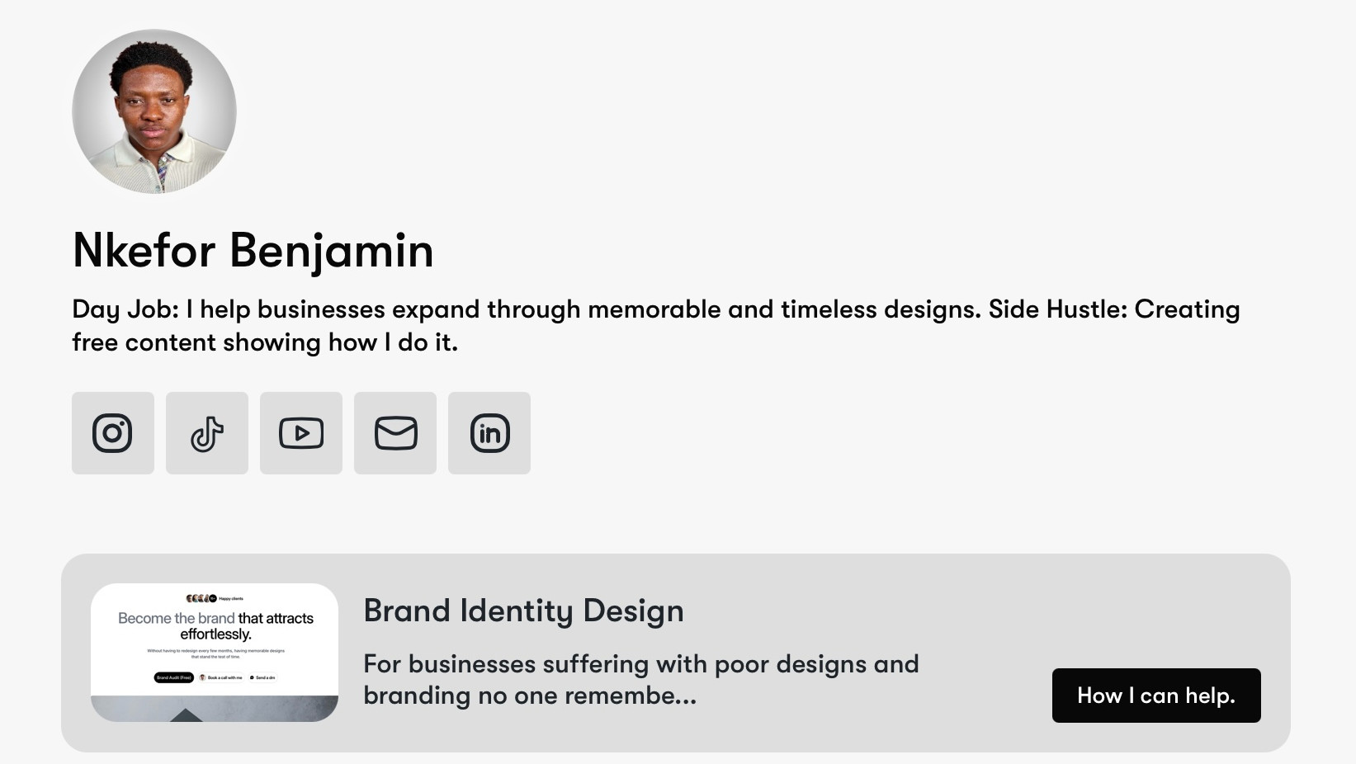Open the LinkedIn profile icon
Image resolution: width=1356 pixels, height=764 pixels.
point(489,433)
